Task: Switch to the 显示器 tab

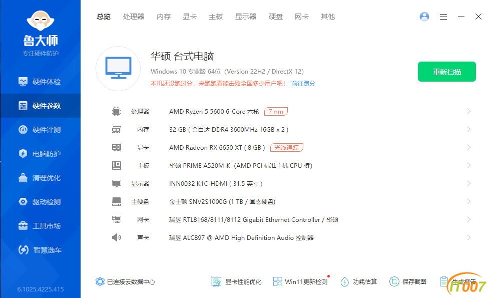Action: coord(246,17)
